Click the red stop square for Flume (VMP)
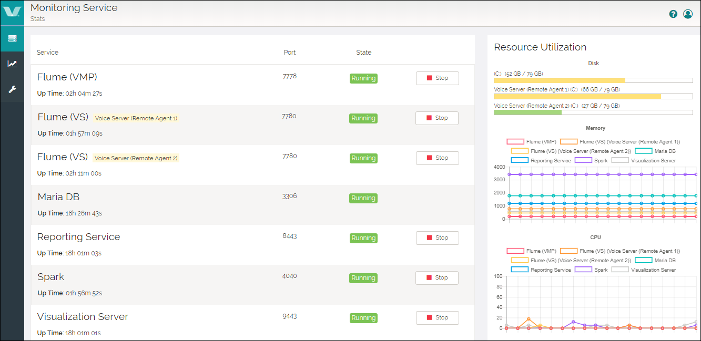Screen dimensions: 701x341 tap(430, 78)
